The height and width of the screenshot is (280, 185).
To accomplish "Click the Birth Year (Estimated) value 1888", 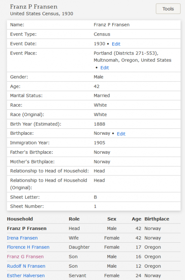I will coord(99,124).
